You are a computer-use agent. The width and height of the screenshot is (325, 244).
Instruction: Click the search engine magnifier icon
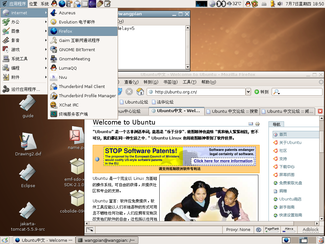pos(276,92)
